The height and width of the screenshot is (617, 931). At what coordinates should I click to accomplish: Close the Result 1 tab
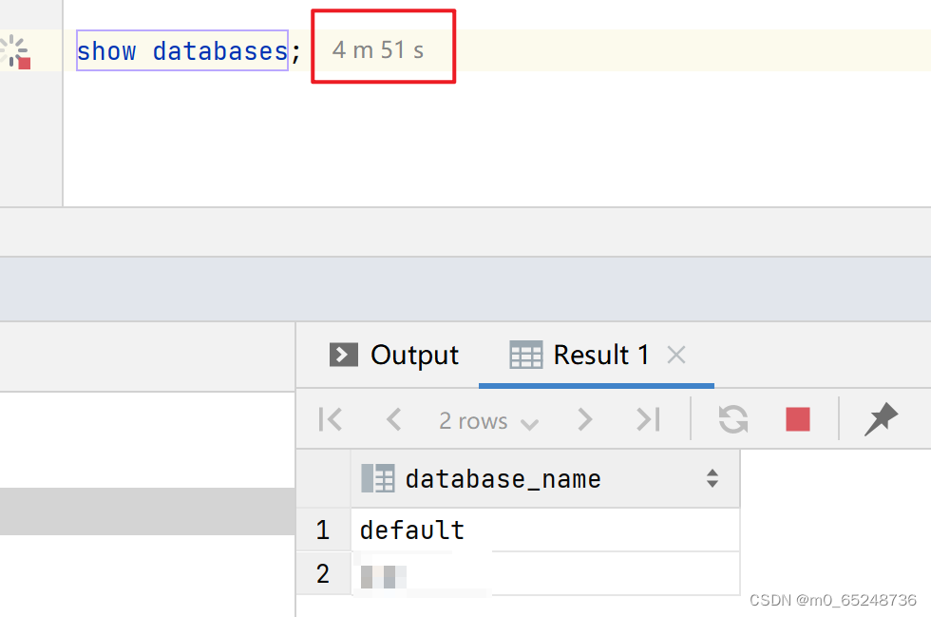[676, 355]
